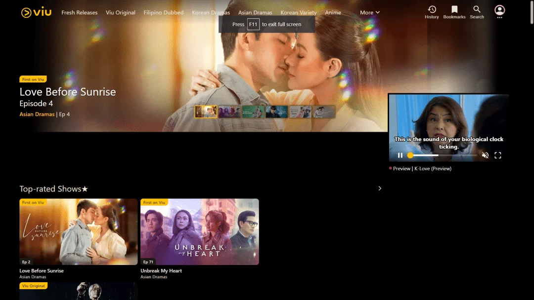Expand preview player to fullscreen

497,155
